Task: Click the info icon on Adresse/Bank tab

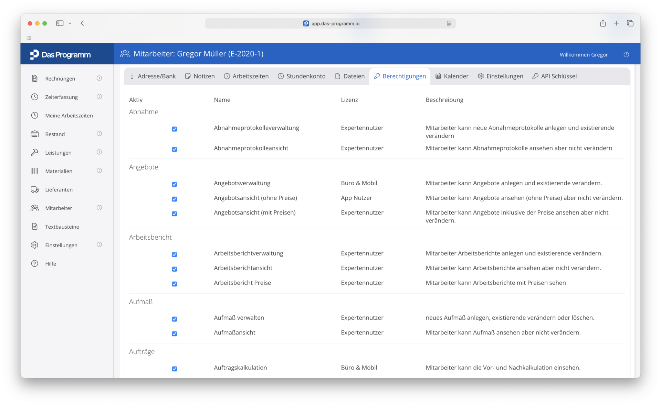Action: (x=132, y=76)
